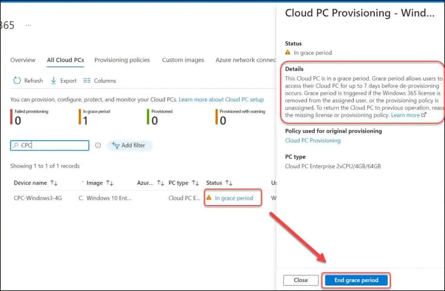445x291 pixels.
Task: Click the magnifier icon in search field
Action: click(16, 145)
